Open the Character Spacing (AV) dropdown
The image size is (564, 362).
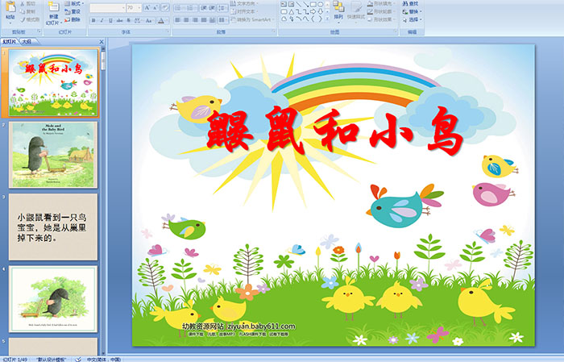pos(138,20)
